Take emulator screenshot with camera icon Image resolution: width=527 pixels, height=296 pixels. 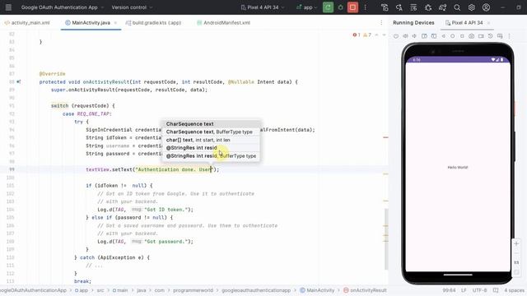coord(472,36)
